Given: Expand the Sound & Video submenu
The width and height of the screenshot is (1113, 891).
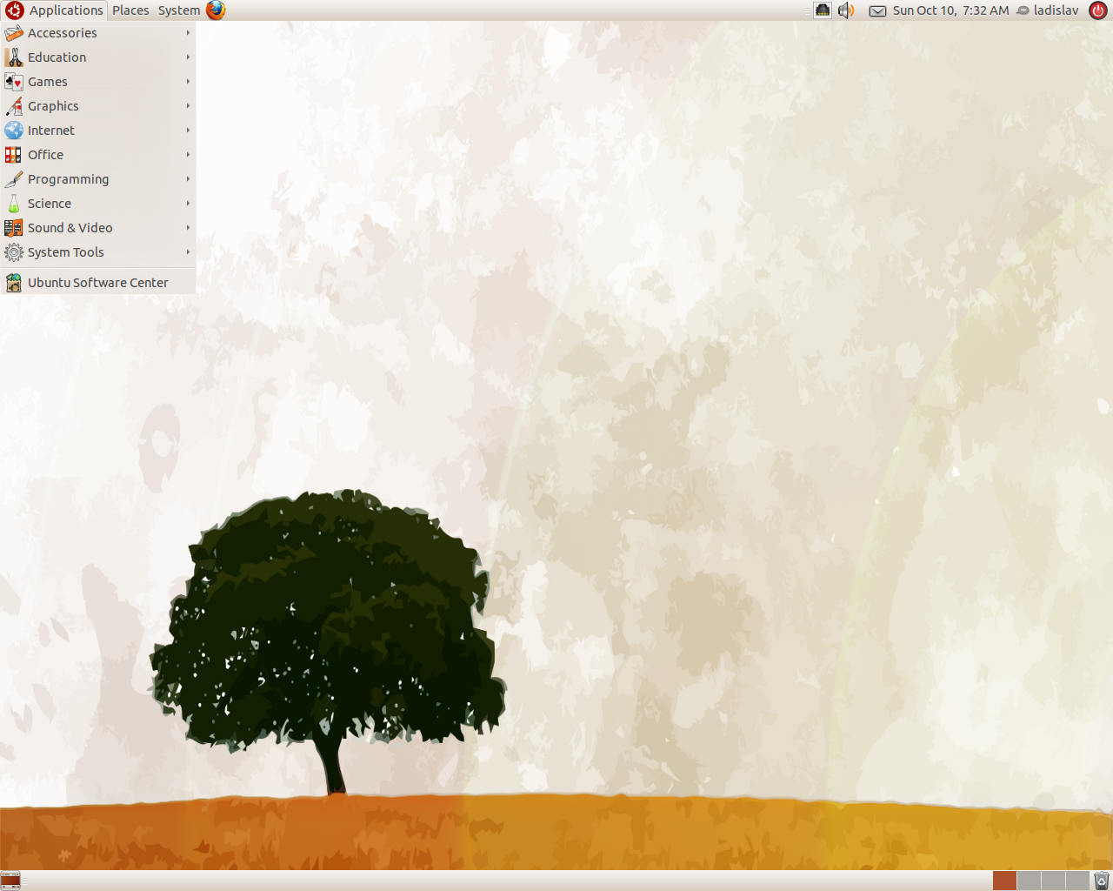Looking at the screenshot, I should click(98, 228).
